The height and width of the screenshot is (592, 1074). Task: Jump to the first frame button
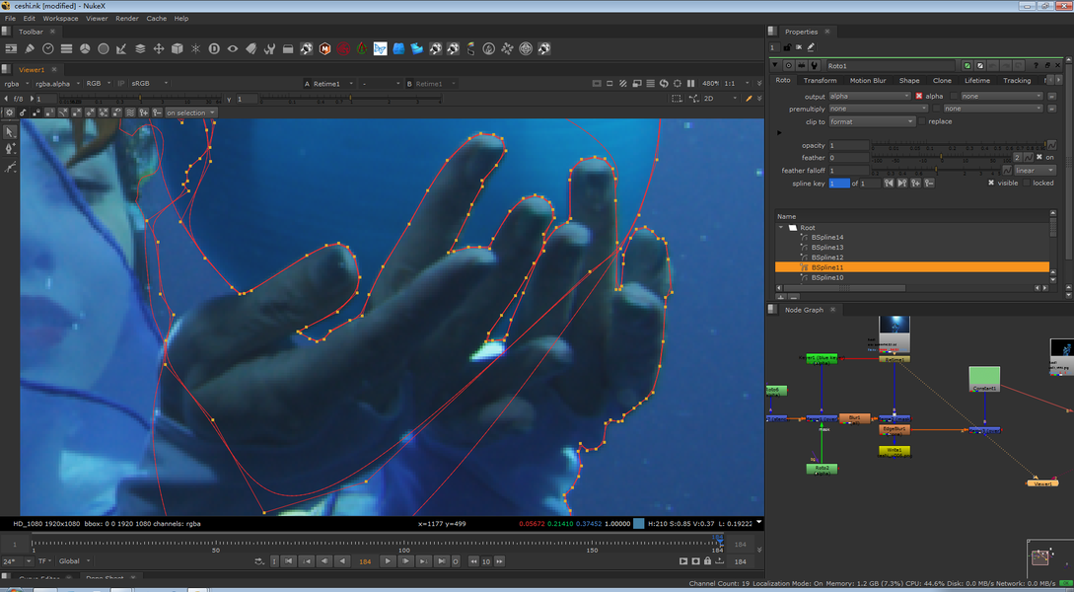click(289, 561)
